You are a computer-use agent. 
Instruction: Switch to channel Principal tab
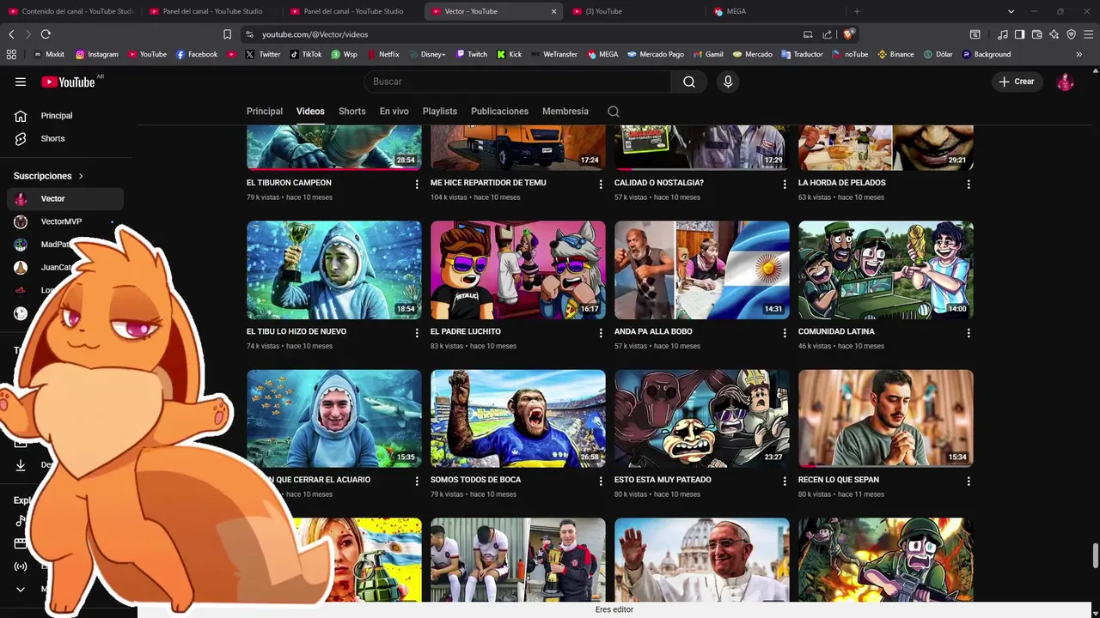click(x=265, y=112)
